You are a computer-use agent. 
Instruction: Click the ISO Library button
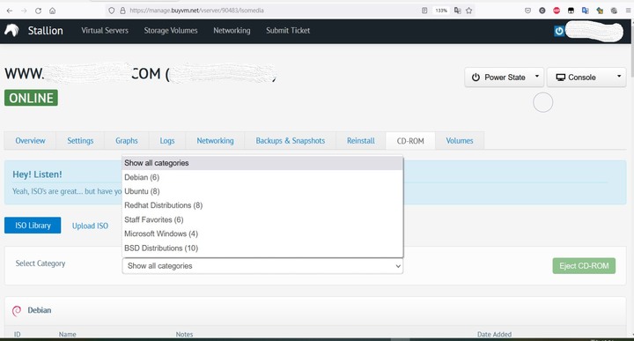33,226
